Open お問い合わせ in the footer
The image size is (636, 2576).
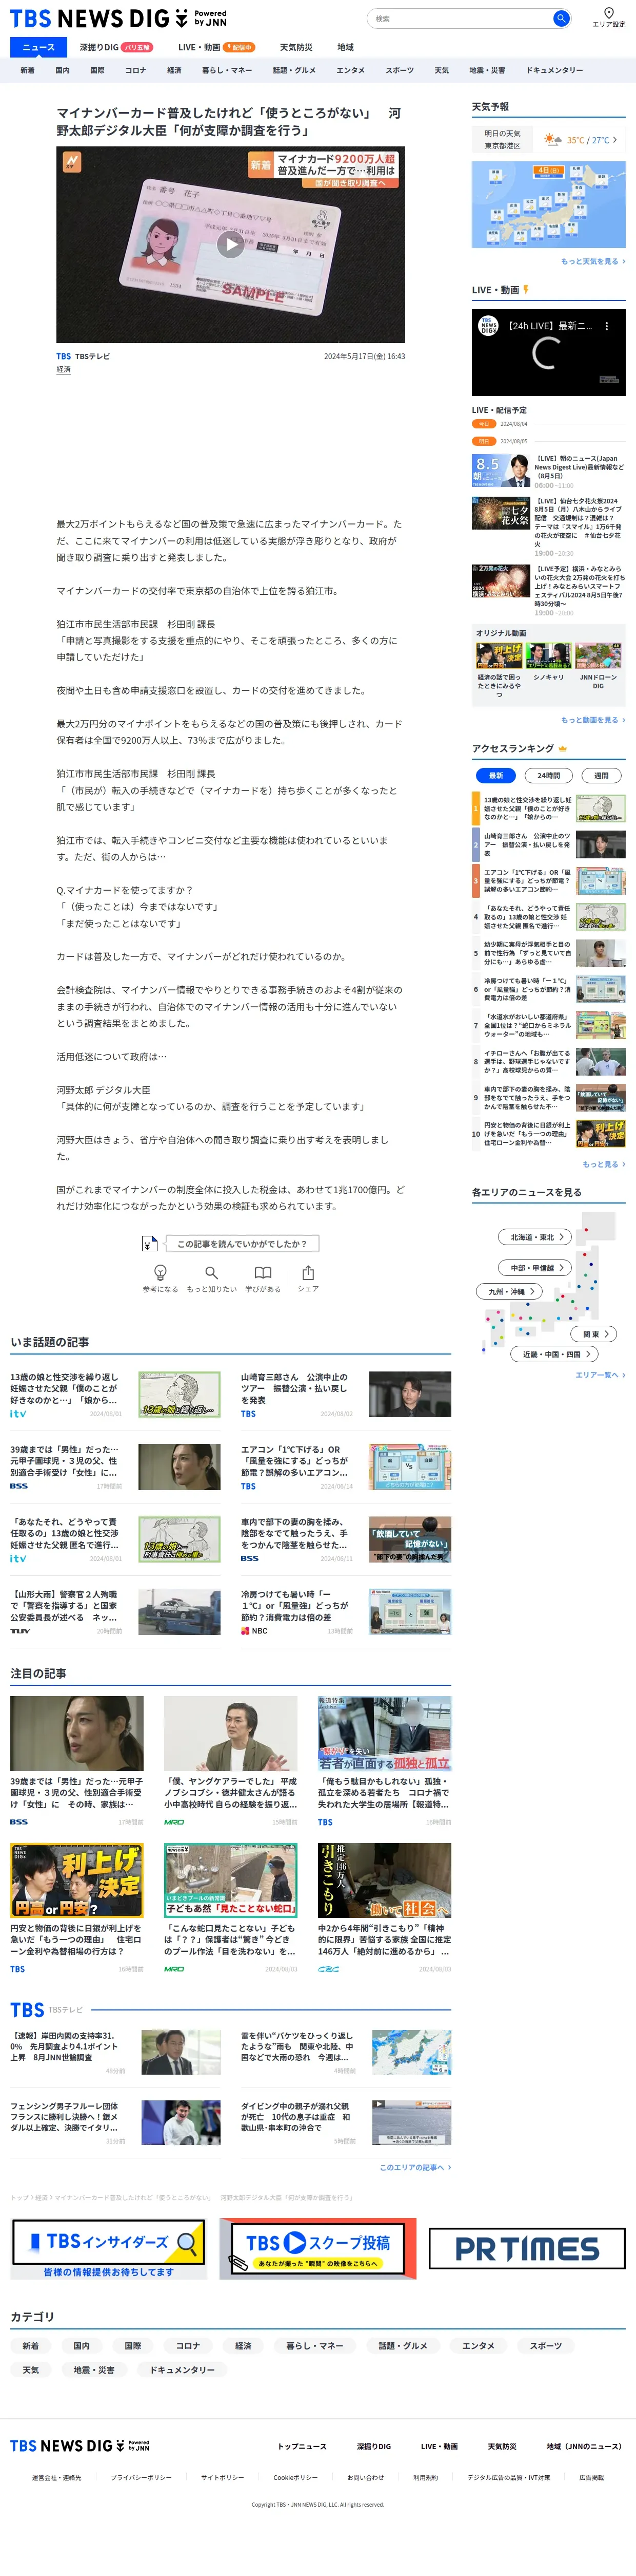[x=365, y=2477]
